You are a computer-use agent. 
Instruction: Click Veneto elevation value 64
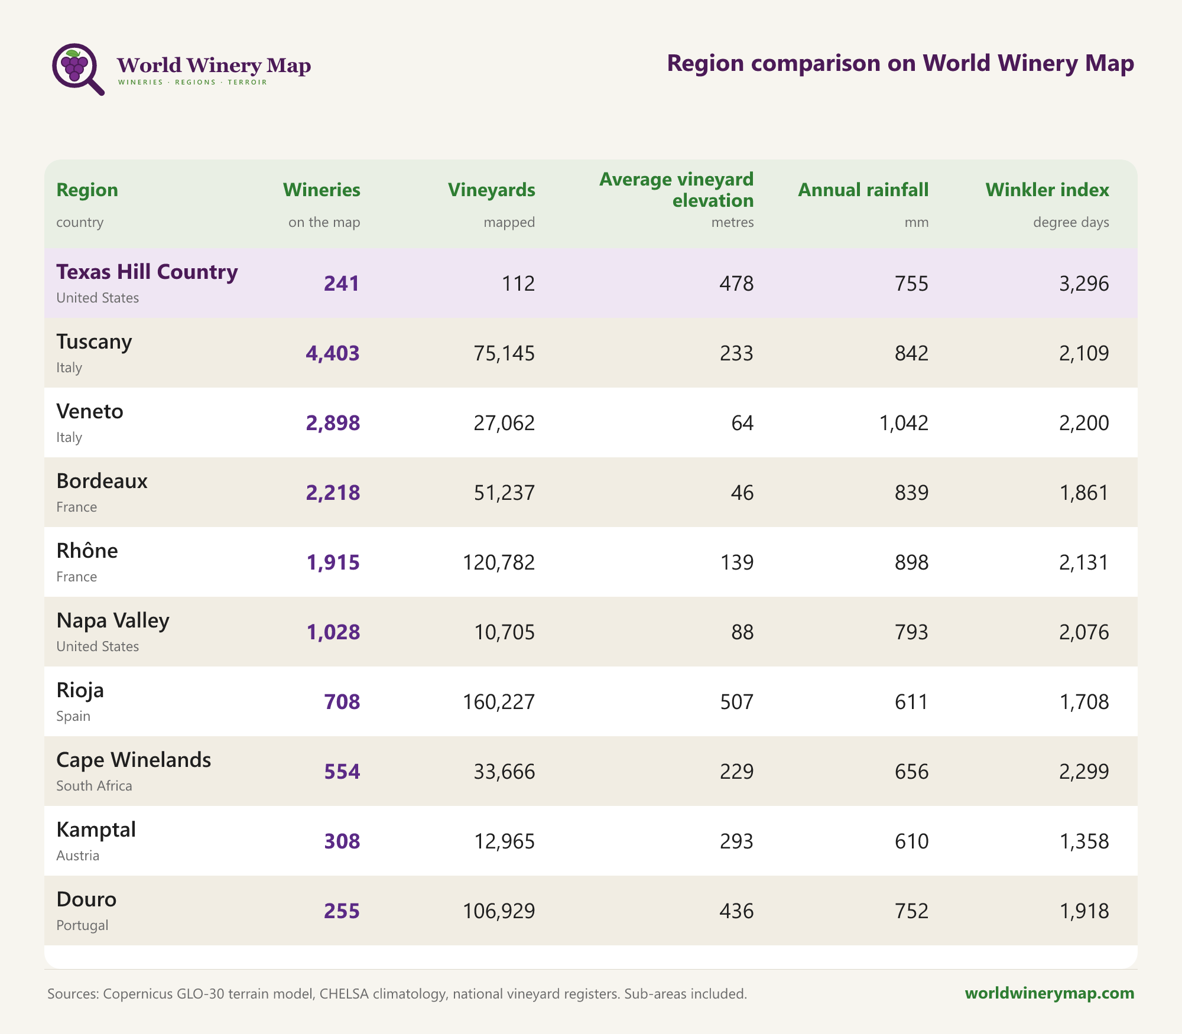point(742,423)
